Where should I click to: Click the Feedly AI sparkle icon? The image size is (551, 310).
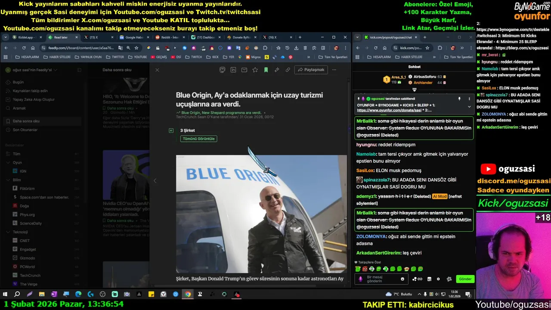coord(277,70)
